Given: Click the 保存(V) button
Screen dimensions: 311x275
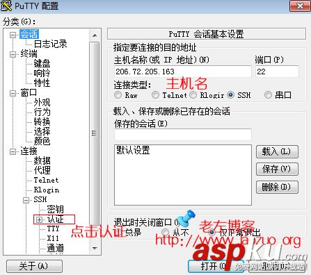Looking at the screenshot, I should click(x=277, y=169).
